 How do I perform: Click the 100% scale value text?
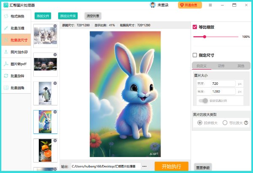click(x=246, y=37)
